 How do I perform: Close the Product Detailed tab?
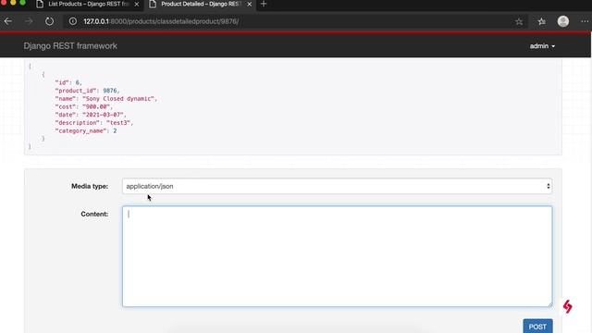pos(249,4)
